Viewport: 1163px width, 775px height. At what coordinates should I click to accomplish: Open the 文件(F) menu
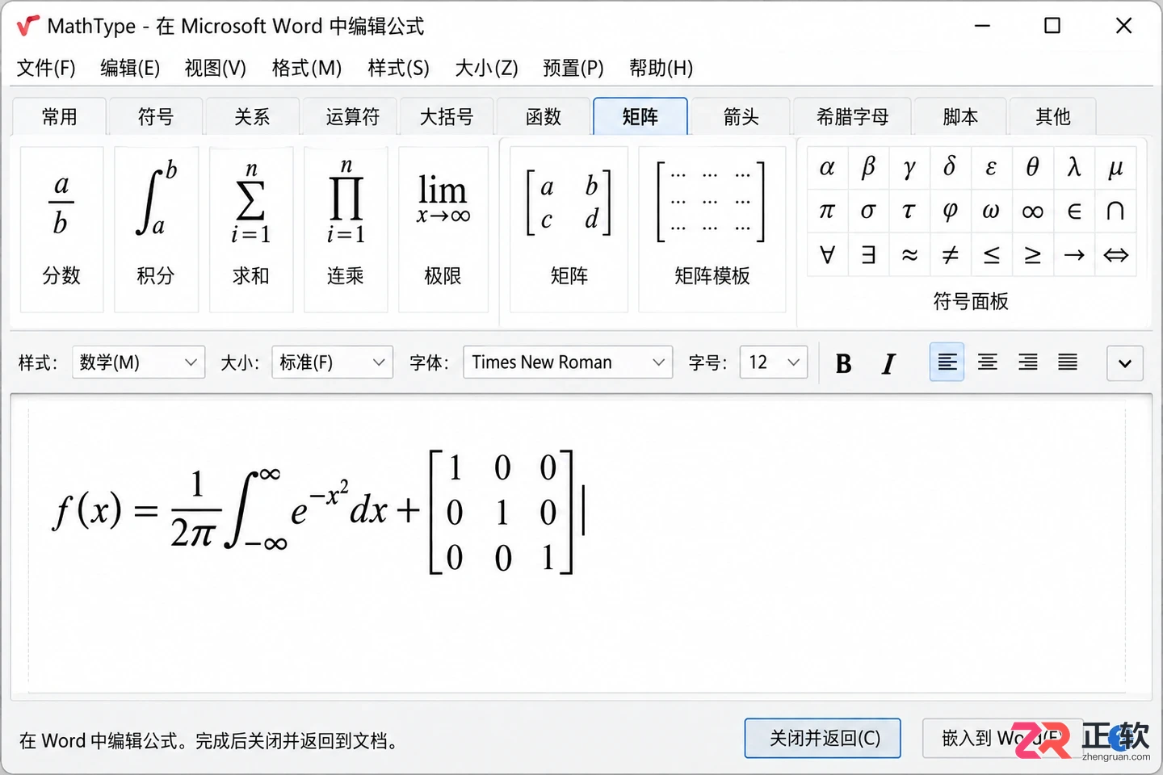[x=46, y=68]
